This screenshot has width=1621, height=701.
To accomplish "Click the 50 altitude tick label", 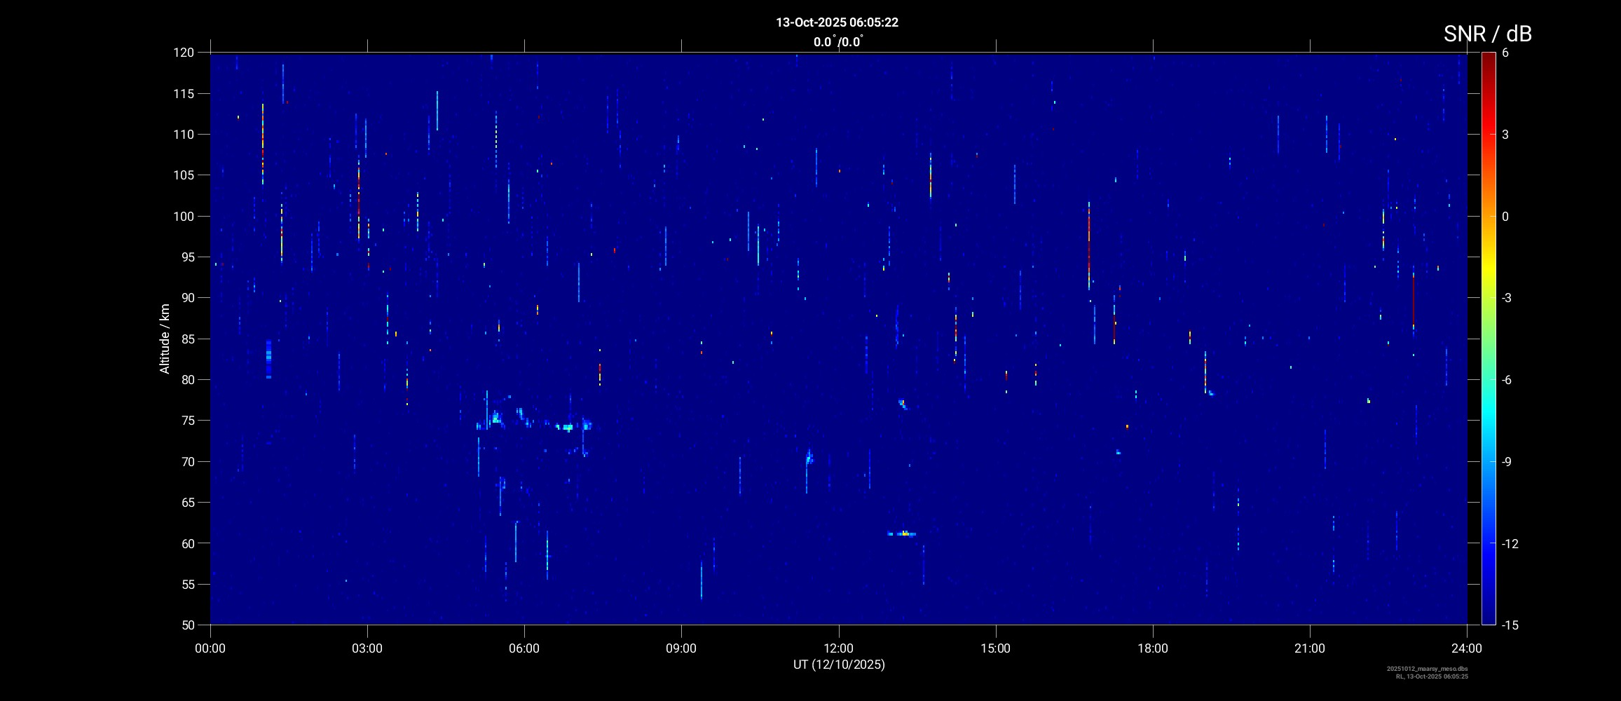I will point(186,625).
